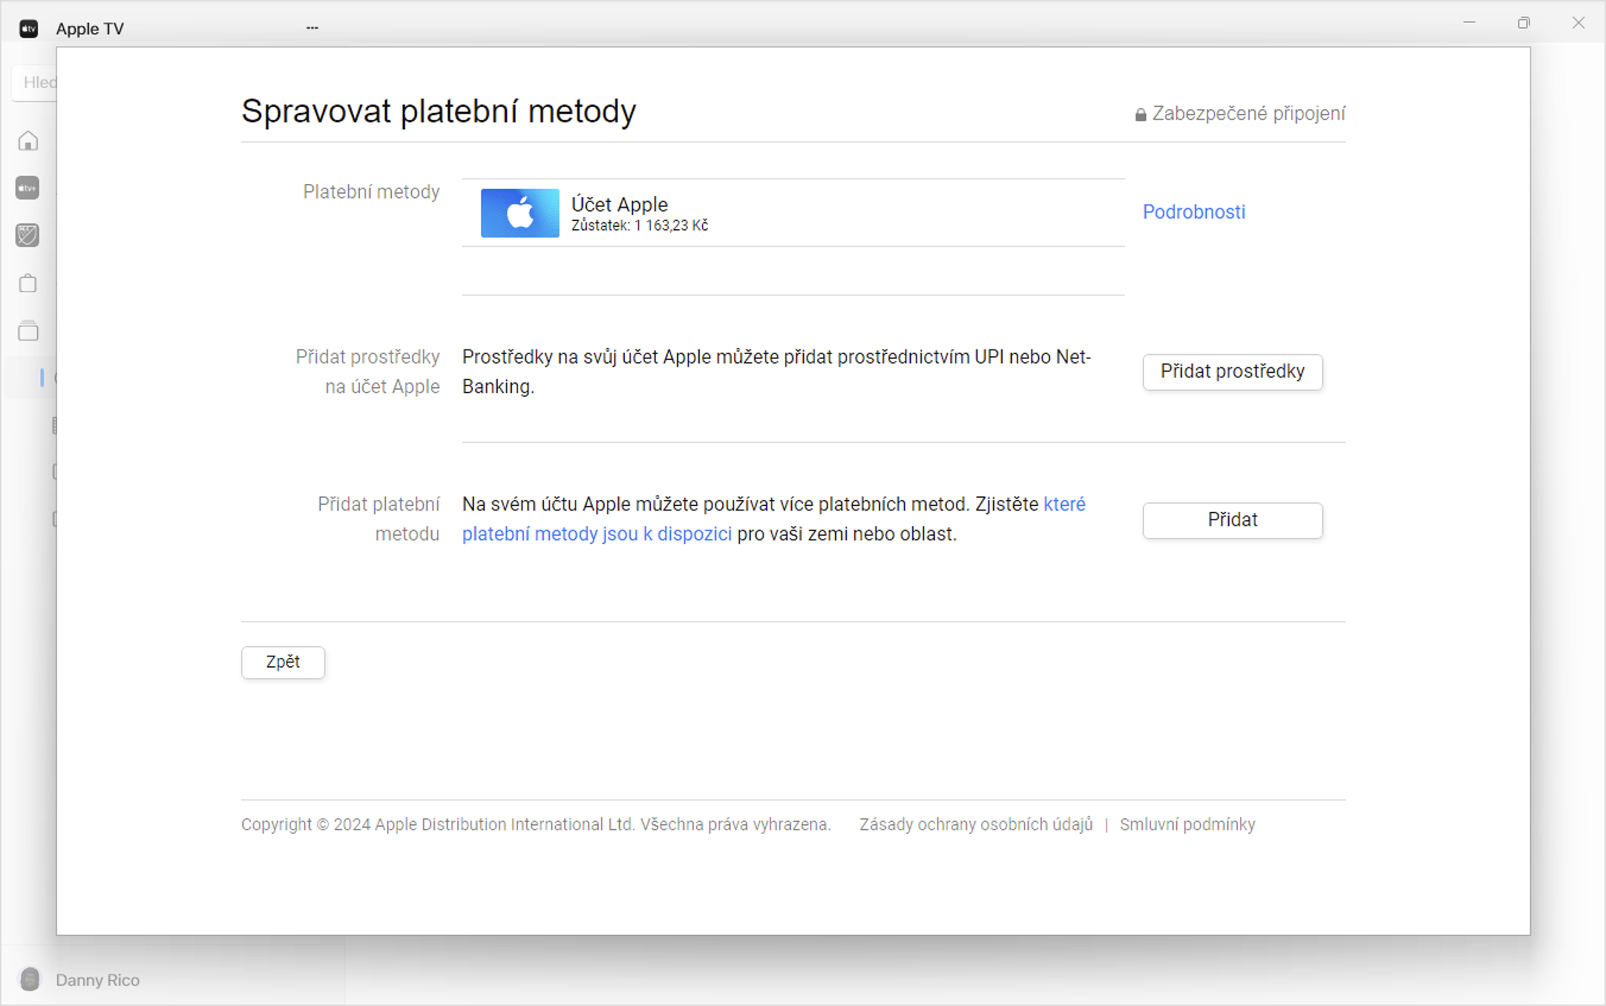This screenshot has height=1006, width=1606.
Task: Open Smluvní podmínky
Action: [1187, 824]
